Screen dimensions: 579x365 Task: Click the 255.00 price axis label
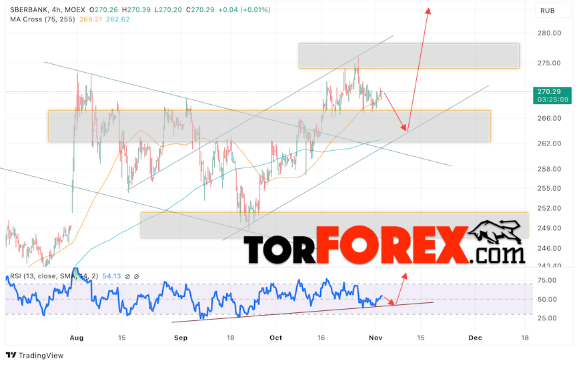pos(549,188)
